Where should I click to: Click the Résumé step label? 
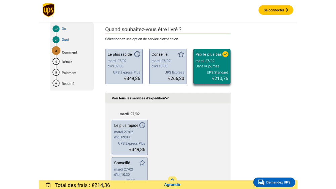[68, 84]
